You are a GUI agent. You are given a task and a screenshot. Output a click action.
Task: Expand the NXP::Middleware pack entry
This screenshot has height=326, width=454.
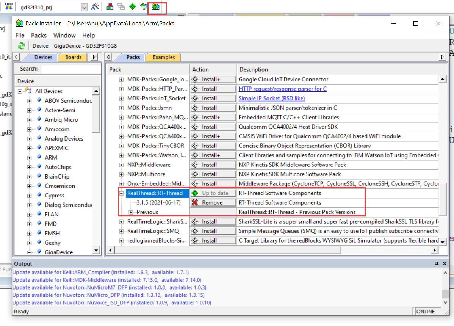click(x=121, y=165)
